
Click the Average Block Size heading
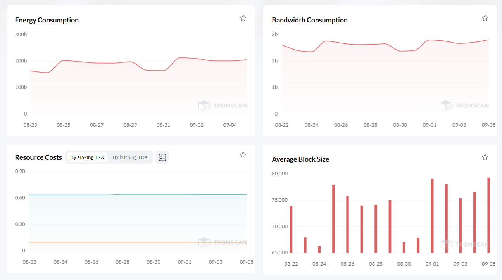click(x=300, y=159)
